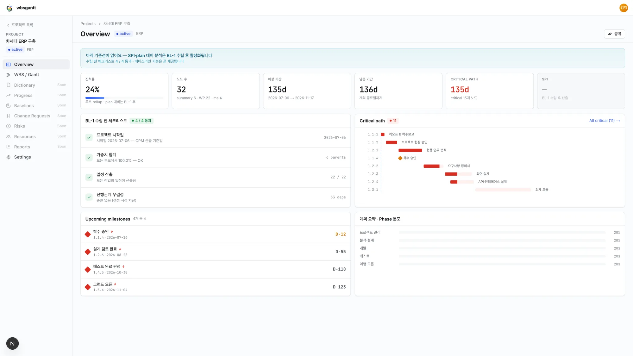633x356 pixels.
Task: Click the Progress trend icon
Action: [x=9, y=96]
